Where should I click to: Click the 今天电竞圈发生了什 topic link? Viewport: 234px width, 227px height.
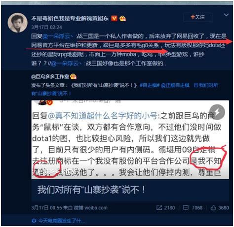pyautogui.click(x=58, y=221)
